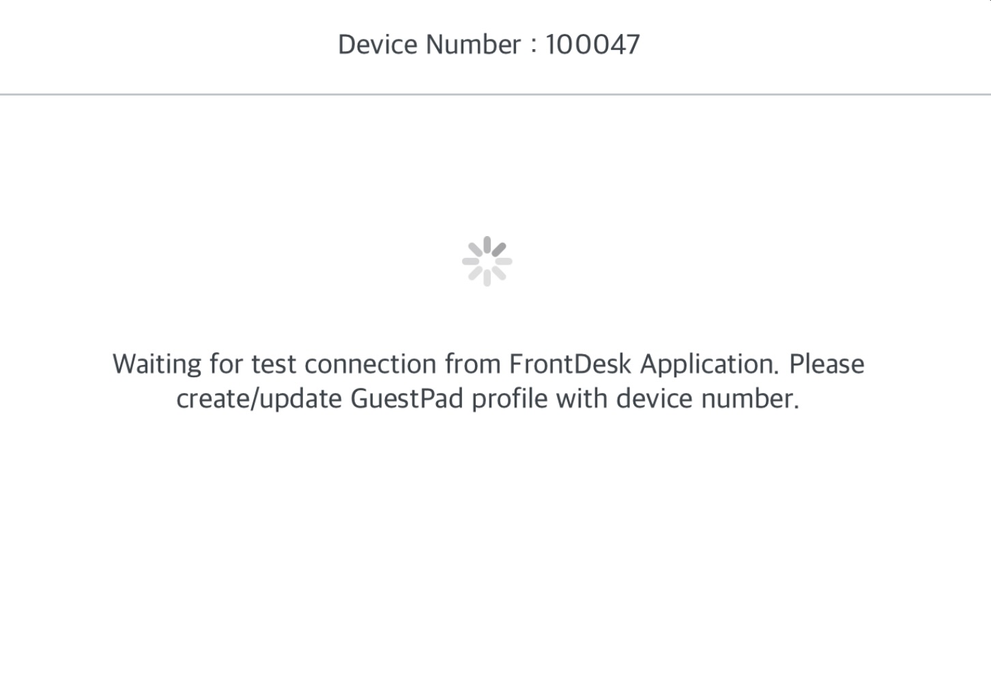The image size is (991, 685).
Task: Click the word "Number" in the header
Action: pyautogui.click(x=473, y=45)
